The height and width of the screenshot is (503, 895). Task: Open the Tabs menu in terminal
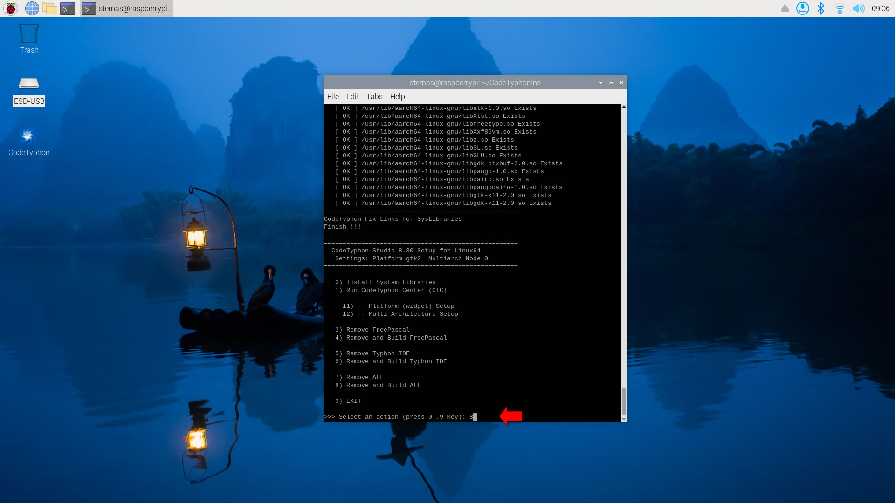374,96
